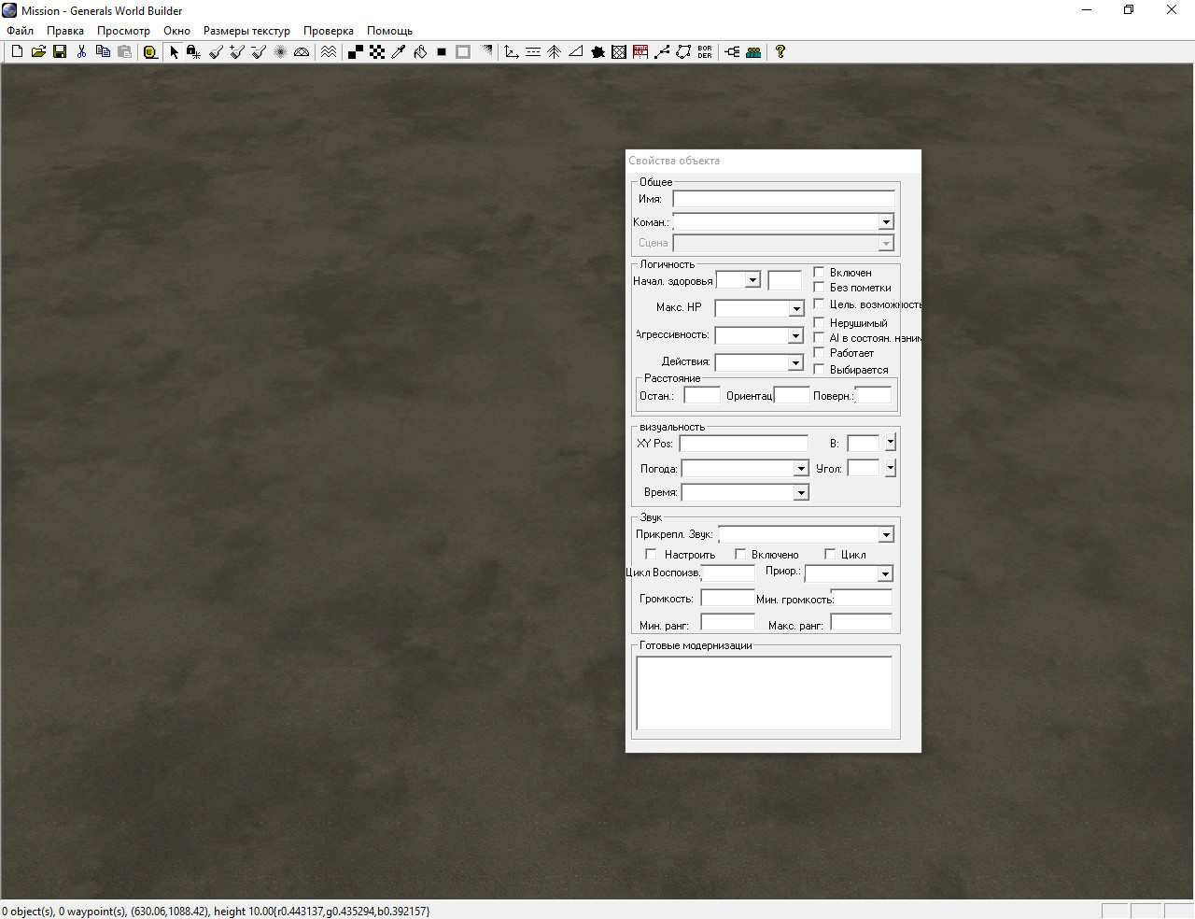Image resolution: width=1195 pixels, height=919 pixels.
Task: Open the Время time dropdown
Action: point(801,492)
